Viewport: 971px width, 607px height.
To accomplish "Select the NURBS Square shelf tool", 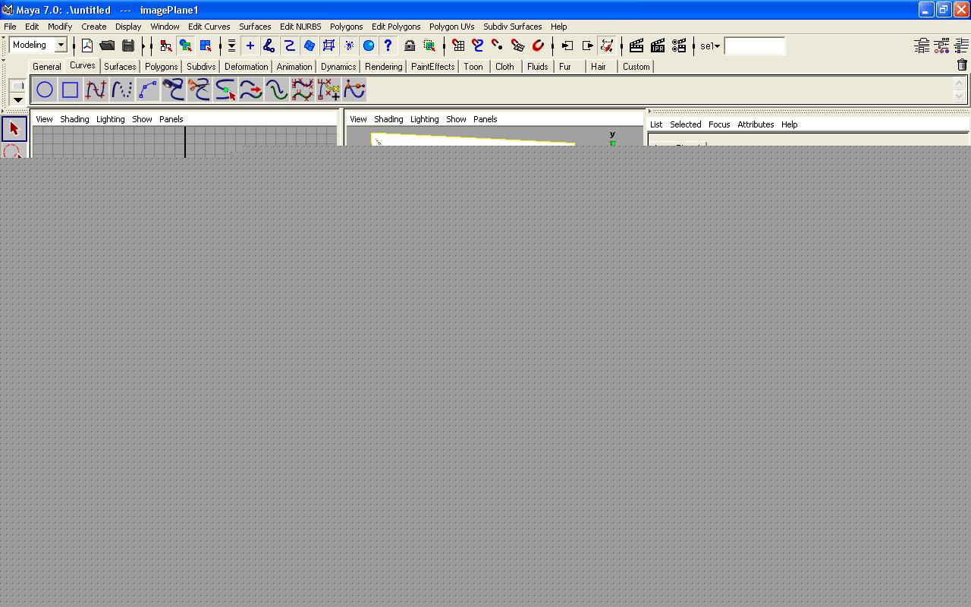I will pos(71,90).
